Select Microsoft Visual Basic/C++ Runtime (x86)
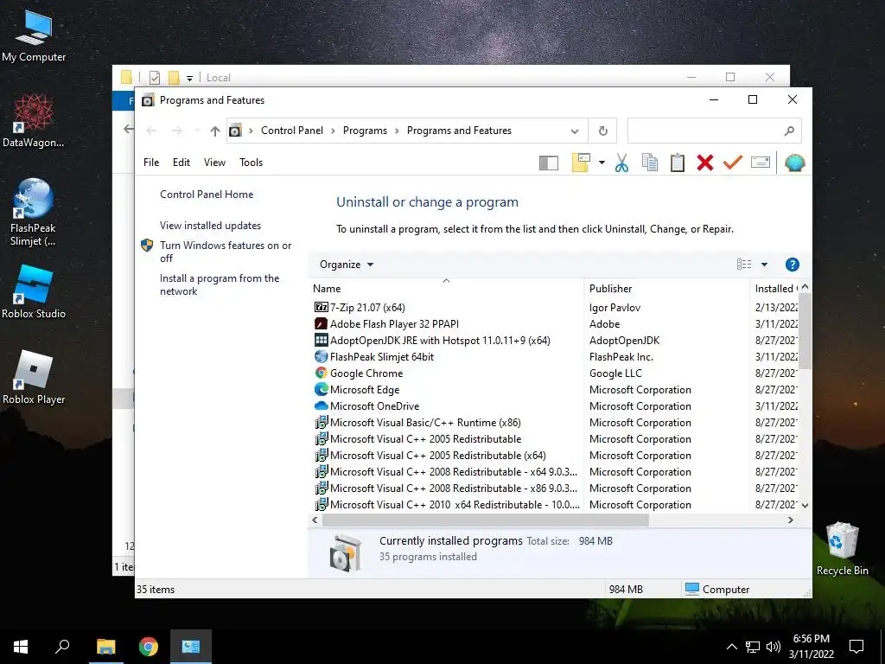885x664 pixels. coord(425,422)
